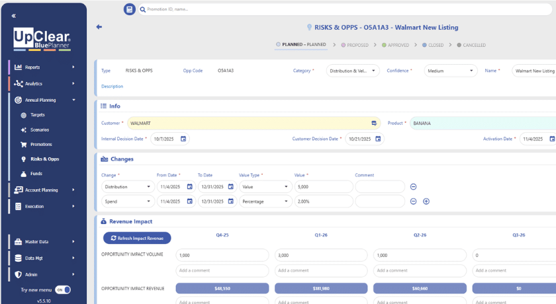Click the back arrow icon
Image resolution: width=556 pixels, height=304 pixels.
(x=99, y=27)
